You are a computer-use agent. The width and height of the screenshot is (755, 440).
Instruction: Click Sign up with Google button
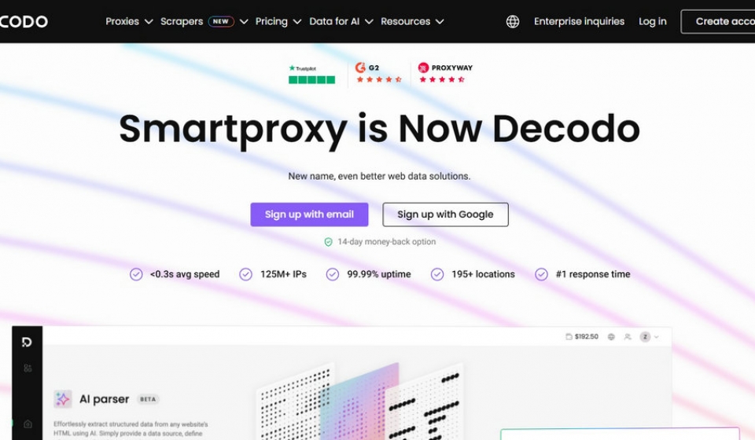click(445, 214)
